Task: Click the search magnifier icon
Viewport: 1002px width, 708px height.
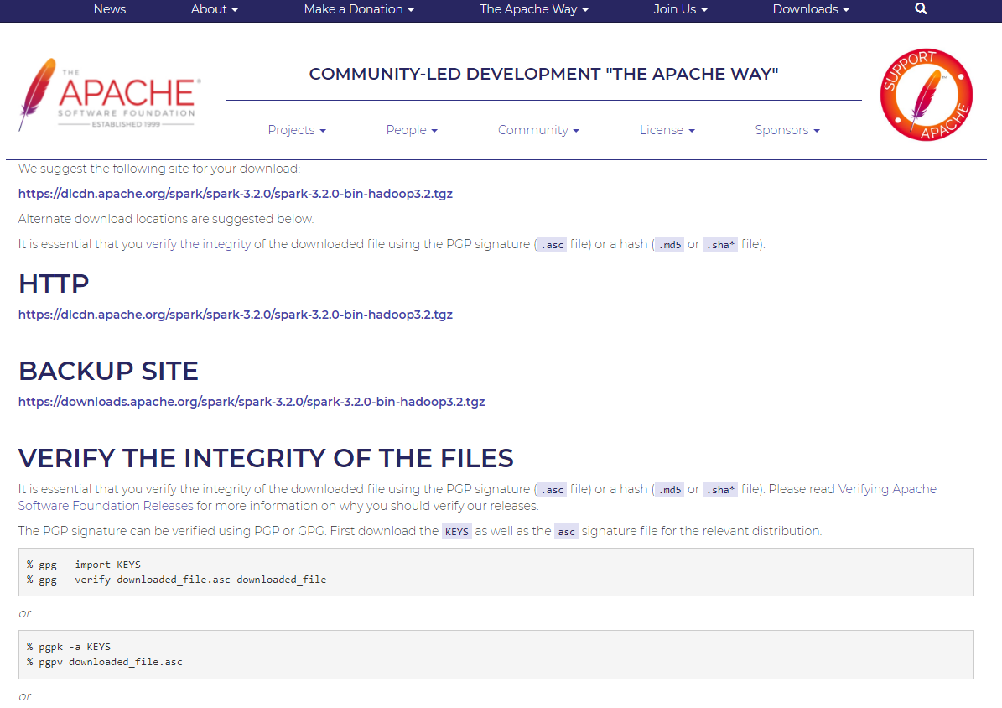Action: [x=921, y=9]
